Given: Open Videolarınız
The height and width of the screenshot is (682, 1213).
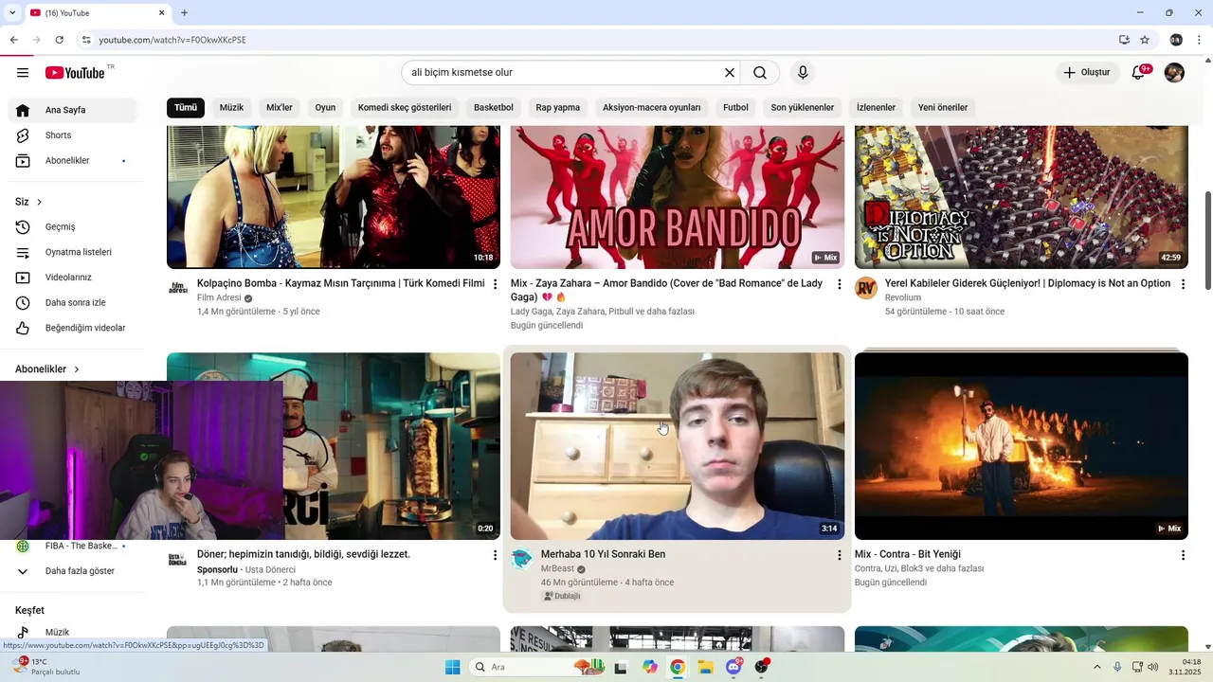Looking at the screenshot, I should coord(73,278).
